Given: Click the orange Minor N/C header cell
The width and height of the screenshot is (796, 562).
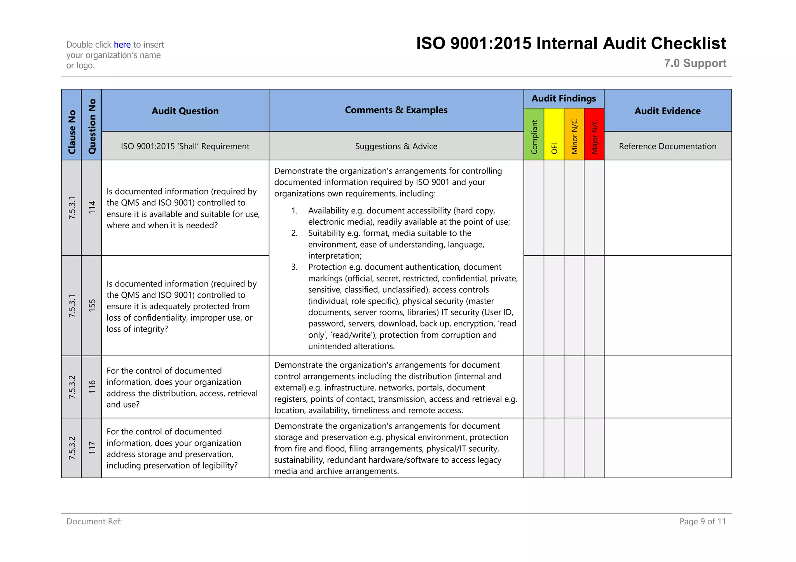Looking at the screenshot, I should pyautogui.click(x=574, y=134).
